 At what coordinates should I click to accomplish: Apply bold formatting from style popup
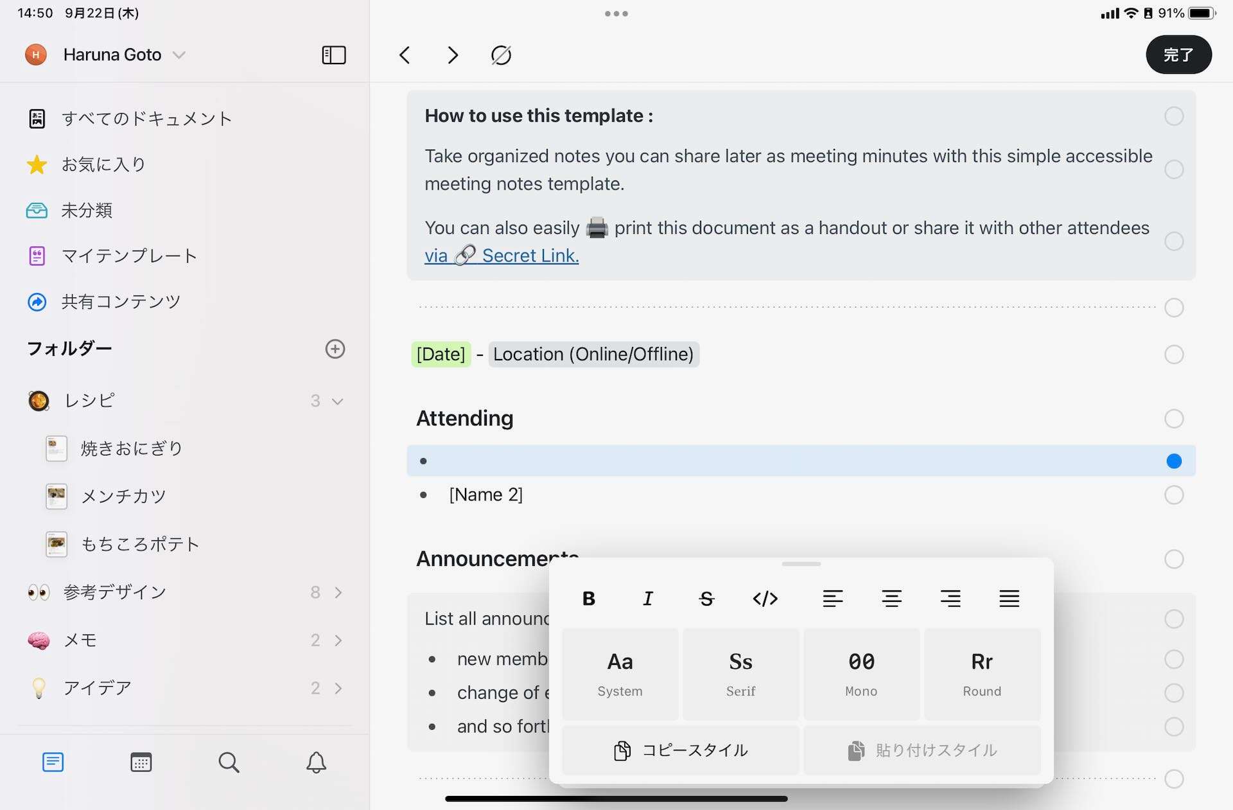coord(588,599)
